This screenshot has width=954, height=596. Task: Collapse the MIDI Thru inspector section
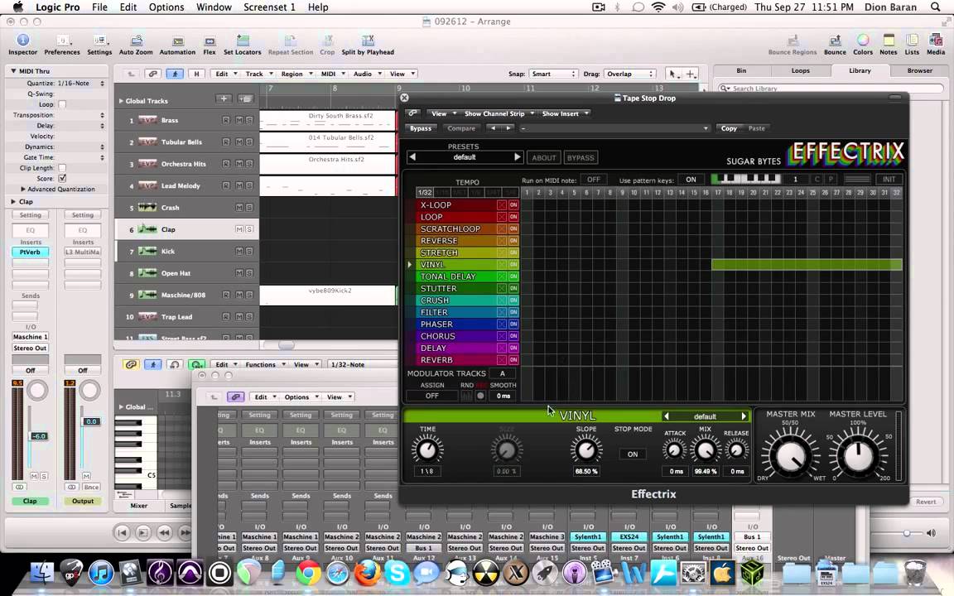13,71
